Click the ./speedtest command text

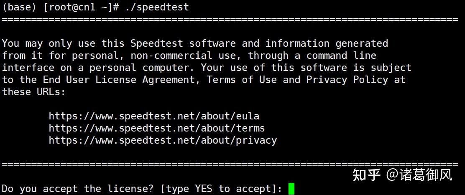tap(157, 7)
